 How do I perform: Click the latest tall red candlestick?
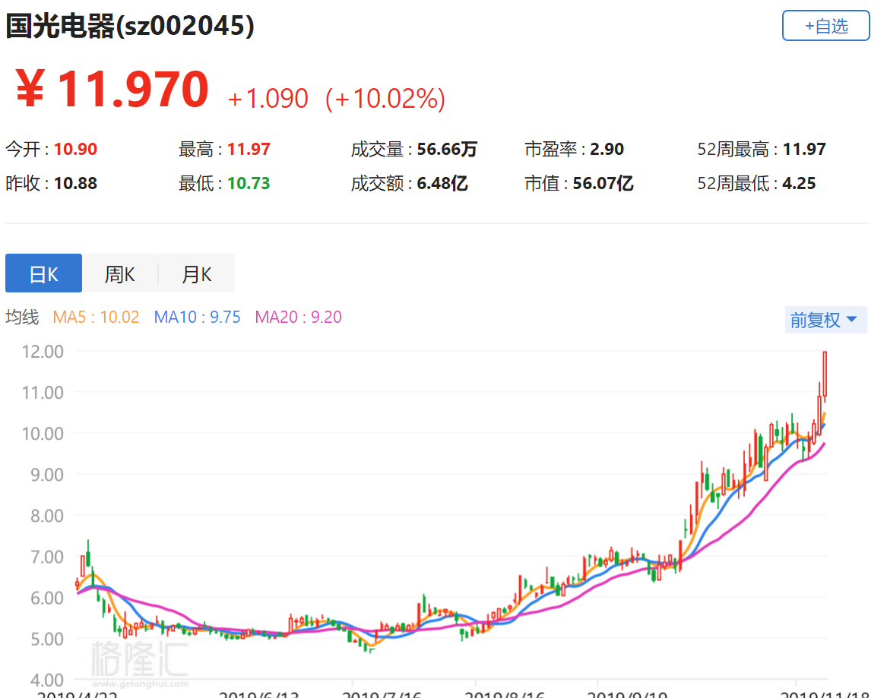825,375
